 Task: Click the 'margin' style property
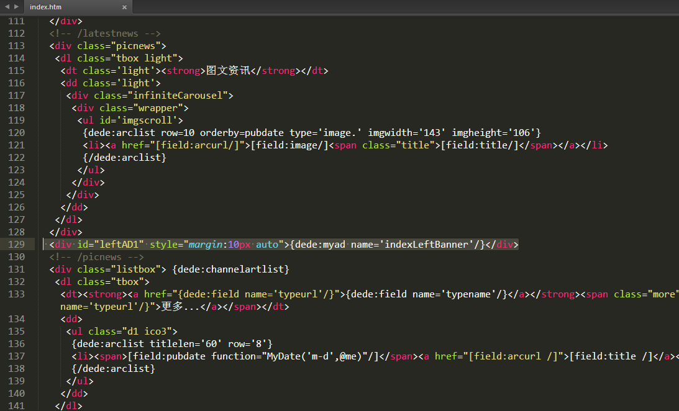(x=205, y=245)
